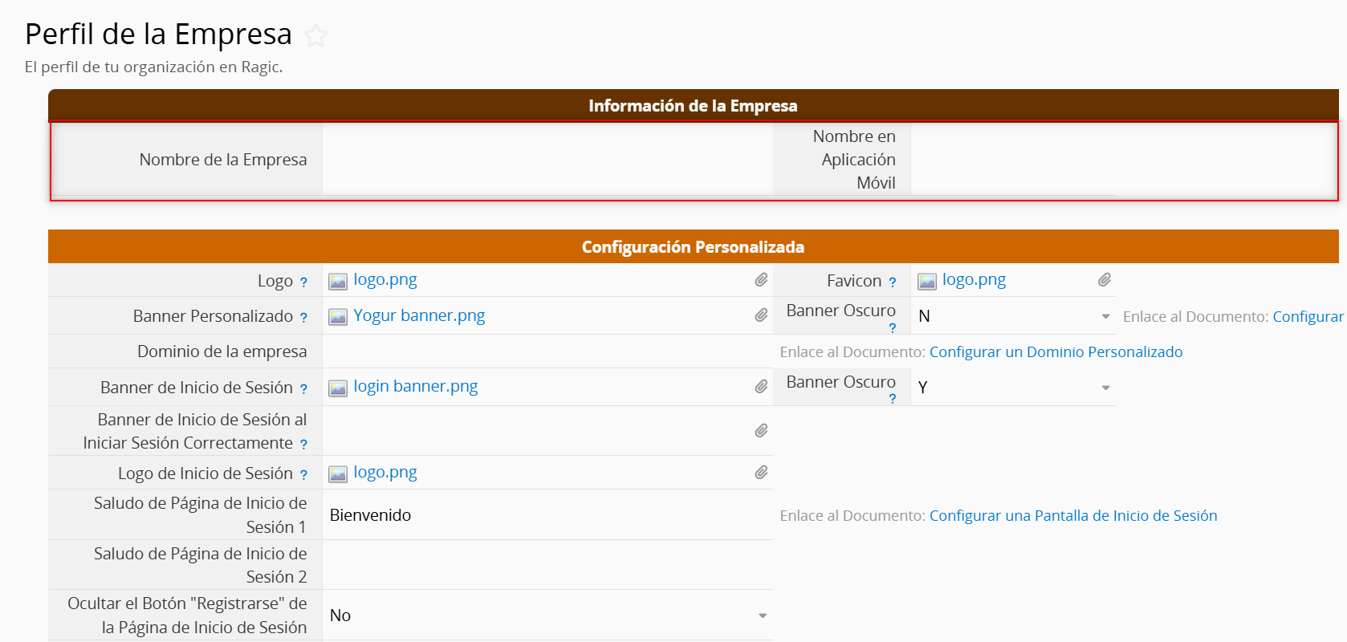Click help icon next to Banner Personalizado
Screen dimensions: 1347x642
(x=303, y=318)
